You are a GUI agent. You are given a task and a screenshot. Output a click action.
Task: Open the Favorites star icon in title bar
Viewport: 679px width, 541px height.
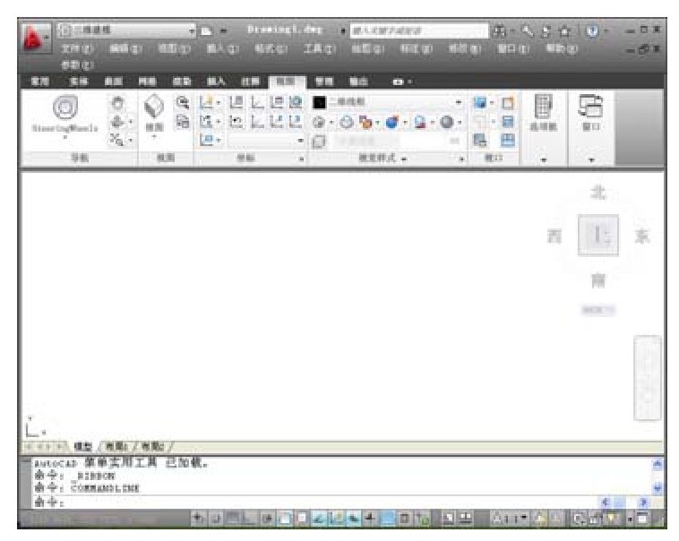coord(564,30)
